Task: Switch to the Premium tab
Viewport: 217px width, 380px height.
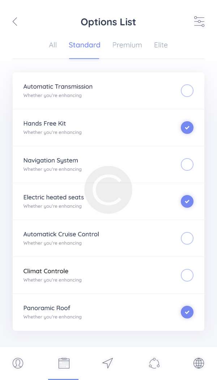Action: 127,45
